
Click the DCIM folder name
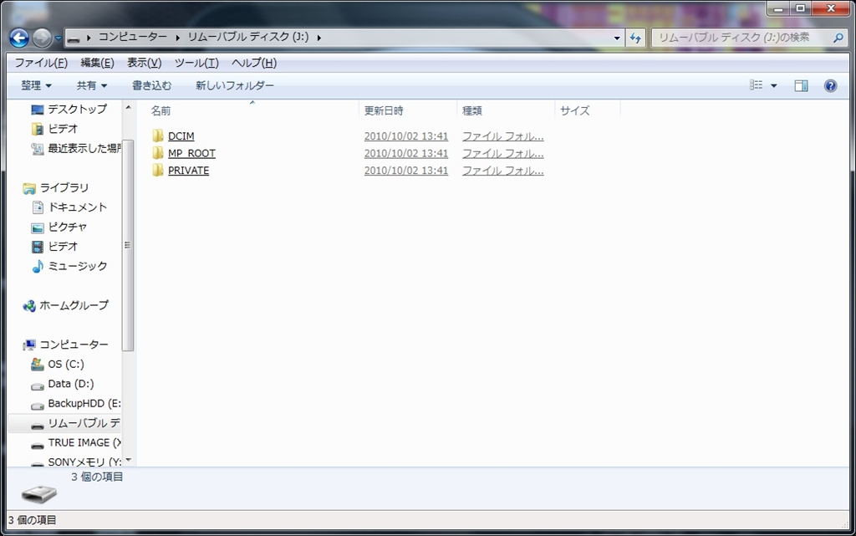click(x=181, y=136)
